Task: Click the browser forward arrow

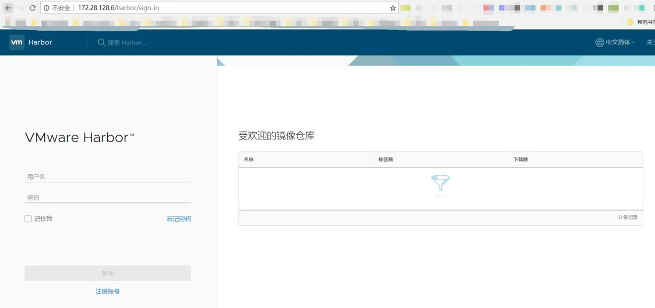Action: (21, 8)
